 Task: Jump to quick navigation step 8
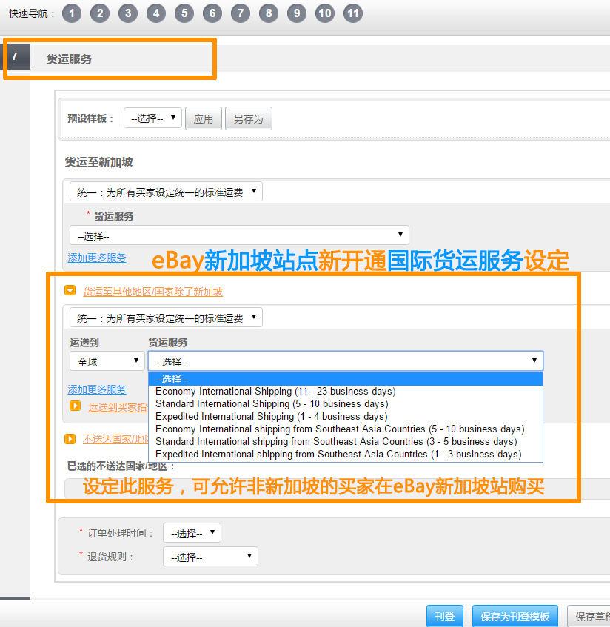[x=269, y=13]
